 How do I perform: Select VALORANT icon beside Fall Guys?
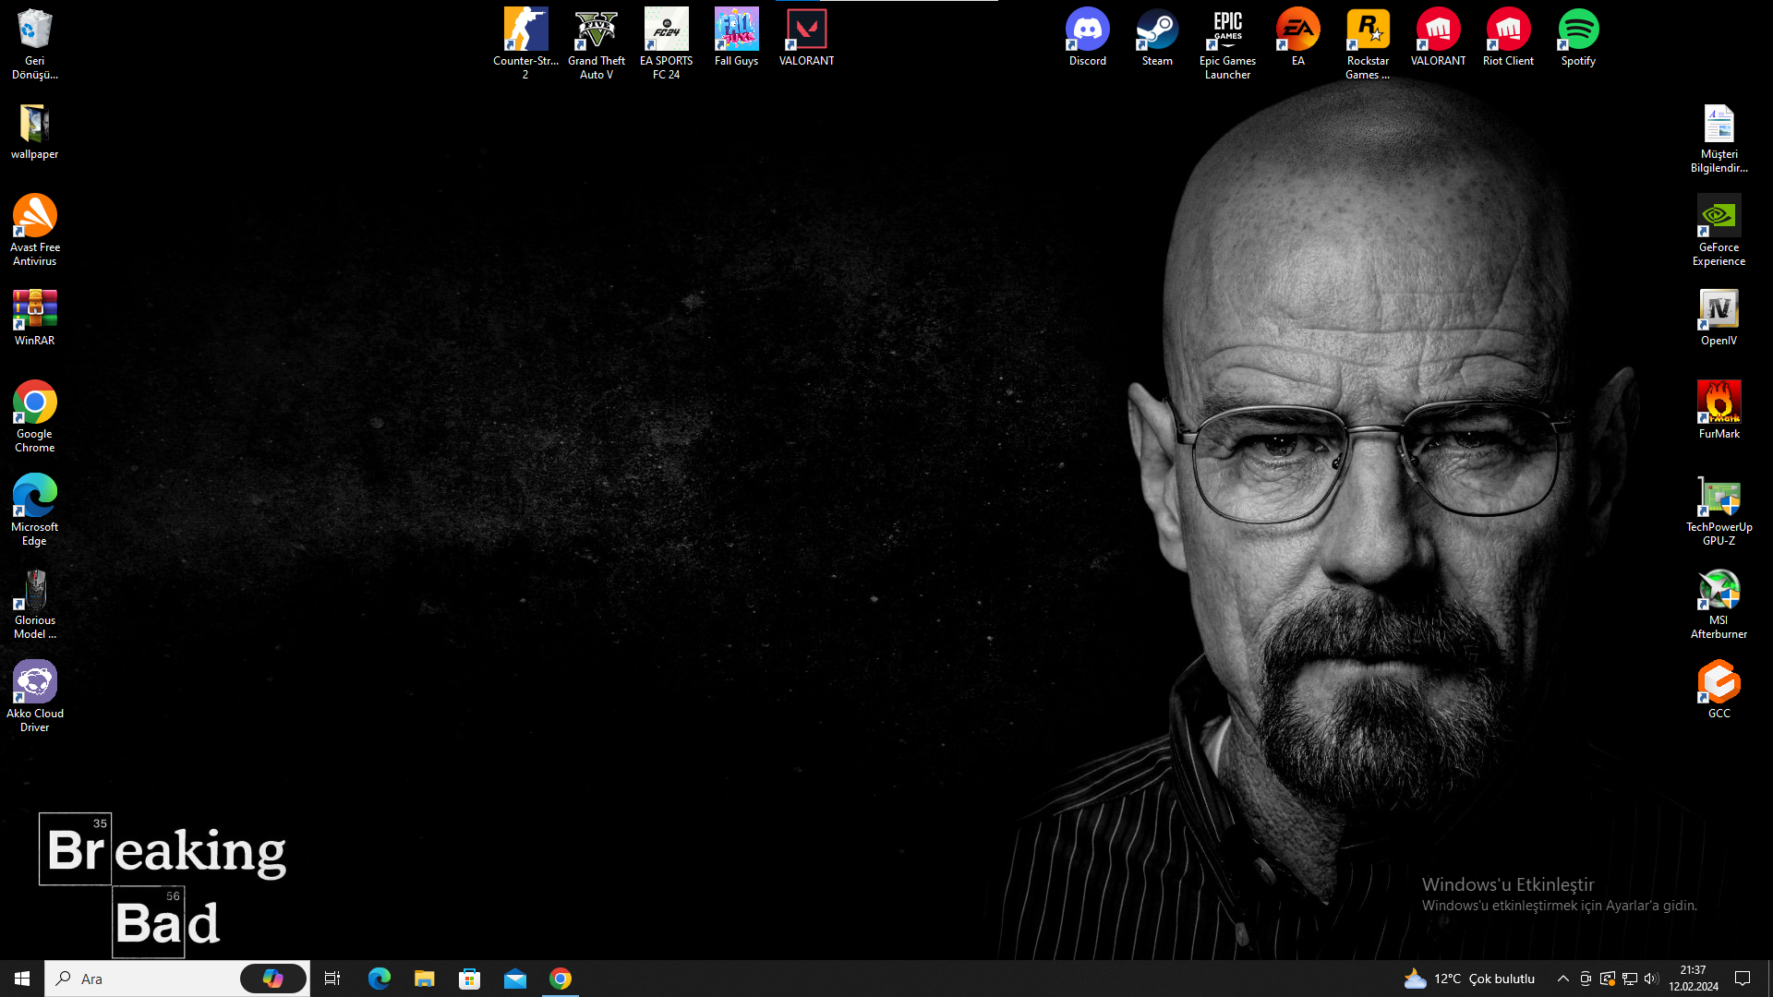click(806, 37)
